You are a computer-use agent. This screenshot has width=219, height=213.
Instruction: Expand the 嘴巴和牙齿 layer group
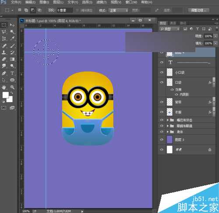pyautogui.click(x=168, y=120)
